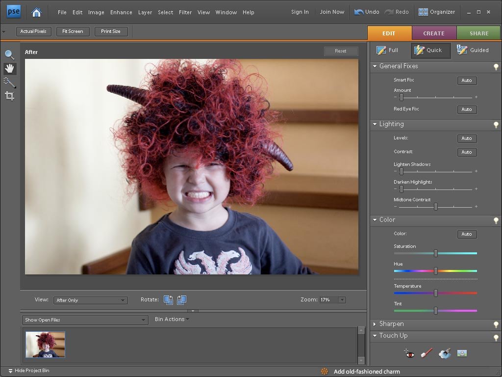Click the Saturation slider handle
Viewport: 502px width, 377px height.
click(435, 253)
